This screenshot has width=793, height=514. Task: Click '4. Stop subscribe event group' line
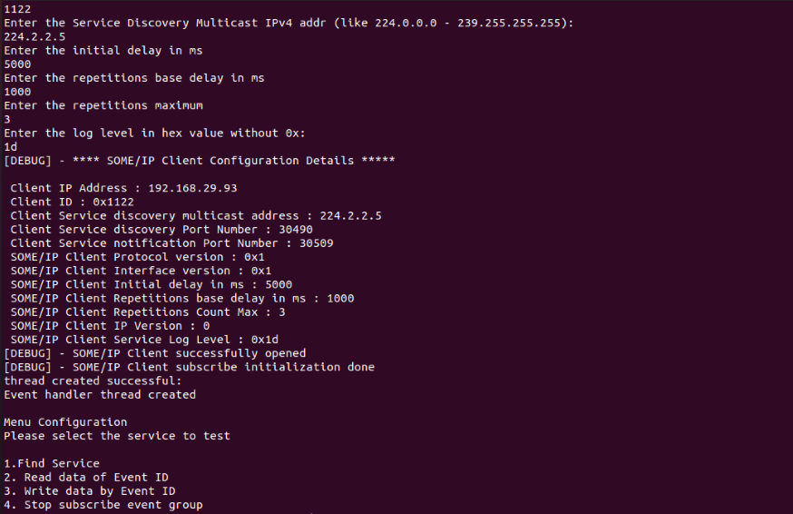[103, 505]
